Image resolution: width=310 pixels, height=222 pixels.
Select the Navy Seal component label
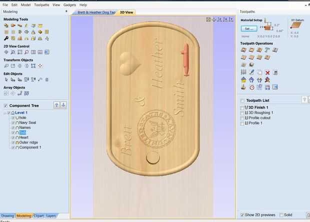[27, 123]
